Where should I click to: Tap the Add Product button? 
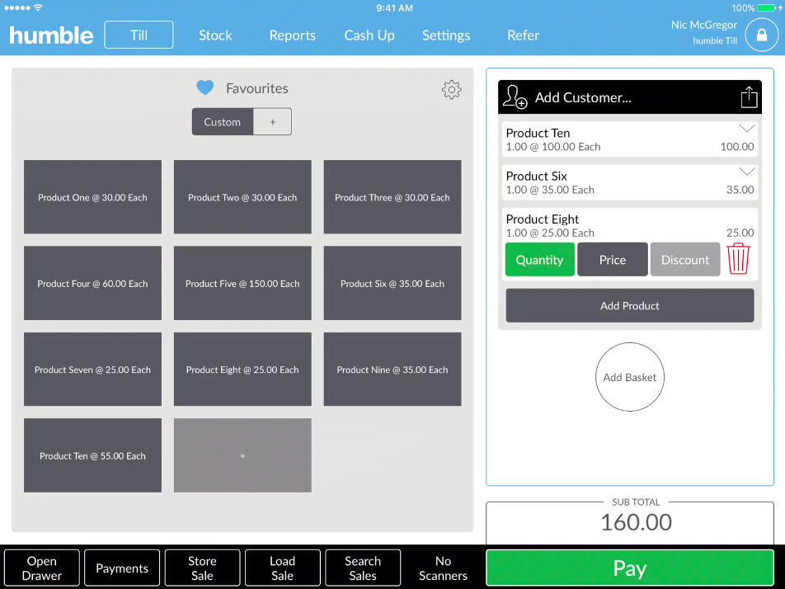pos(630,305)
